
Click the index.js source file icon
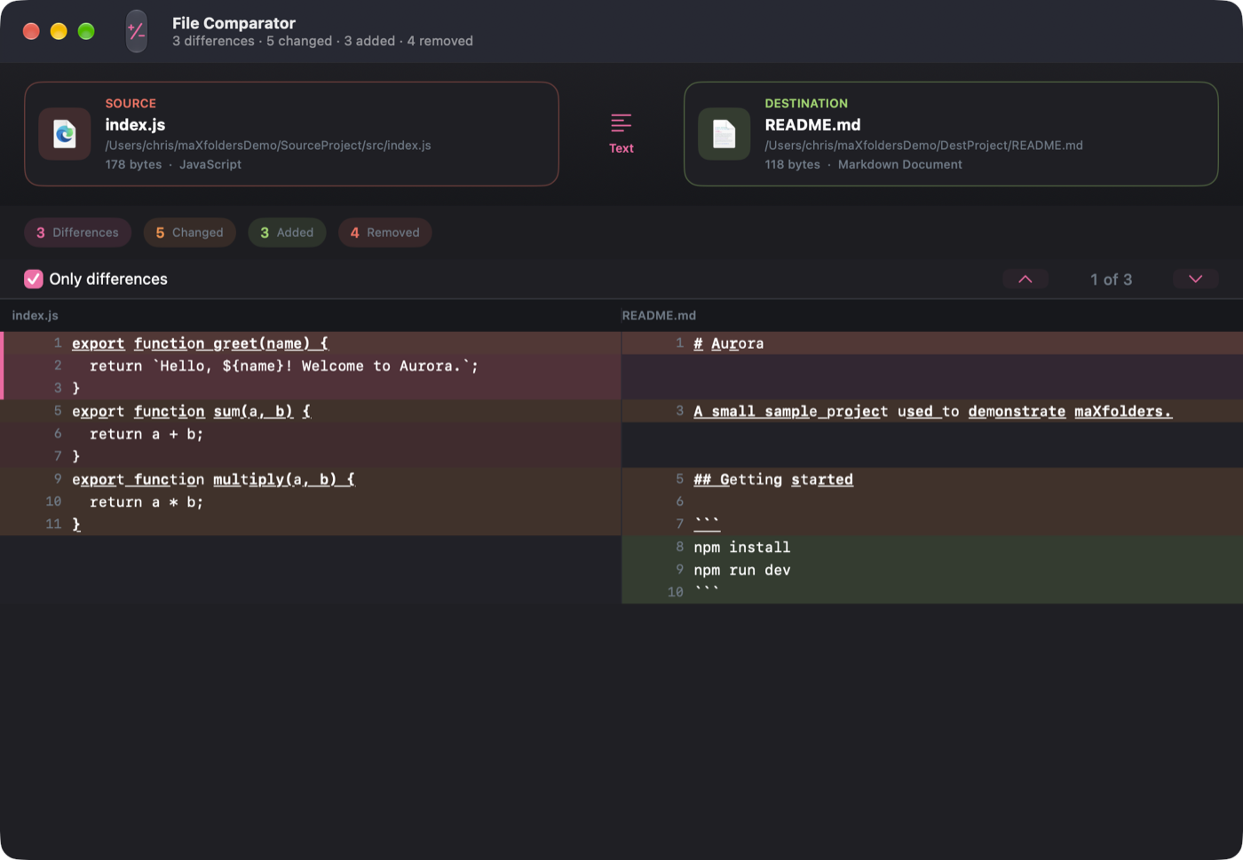(65, 134)
